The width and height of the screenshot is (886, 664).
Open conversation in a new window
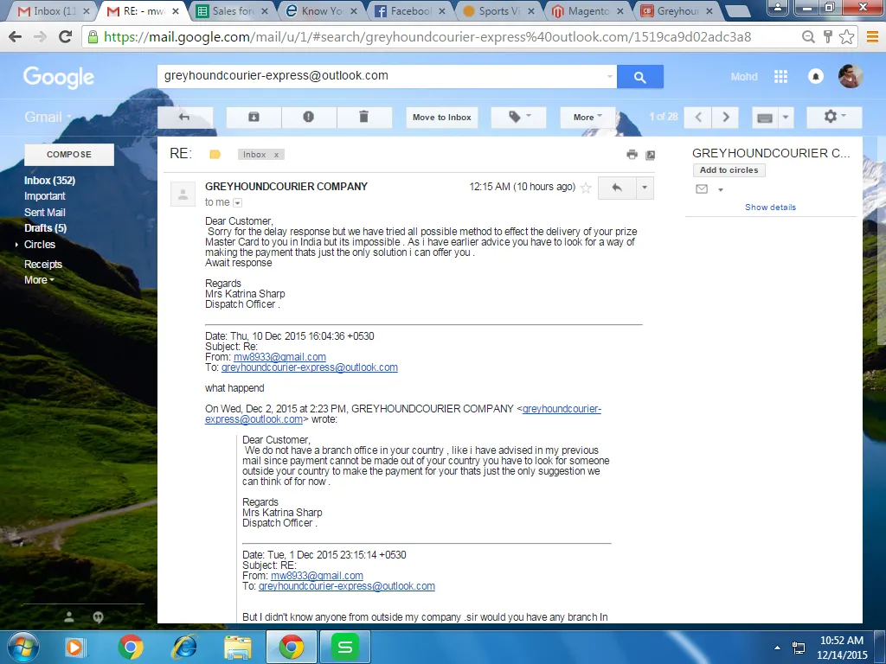click(x=651, y=155)
